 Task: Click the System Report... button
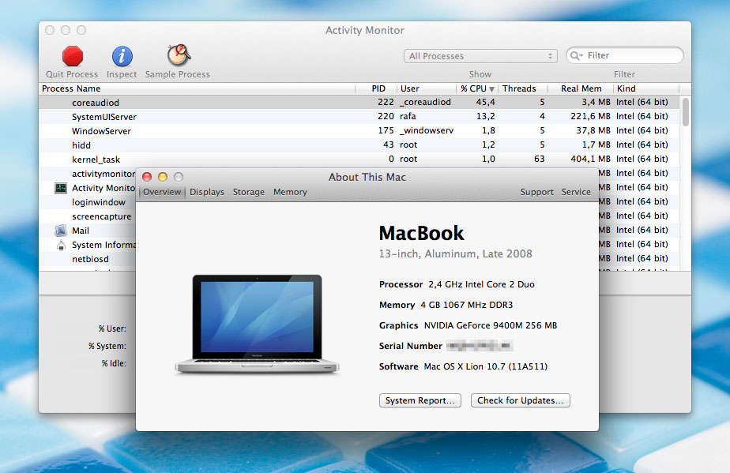coord(420,400)
